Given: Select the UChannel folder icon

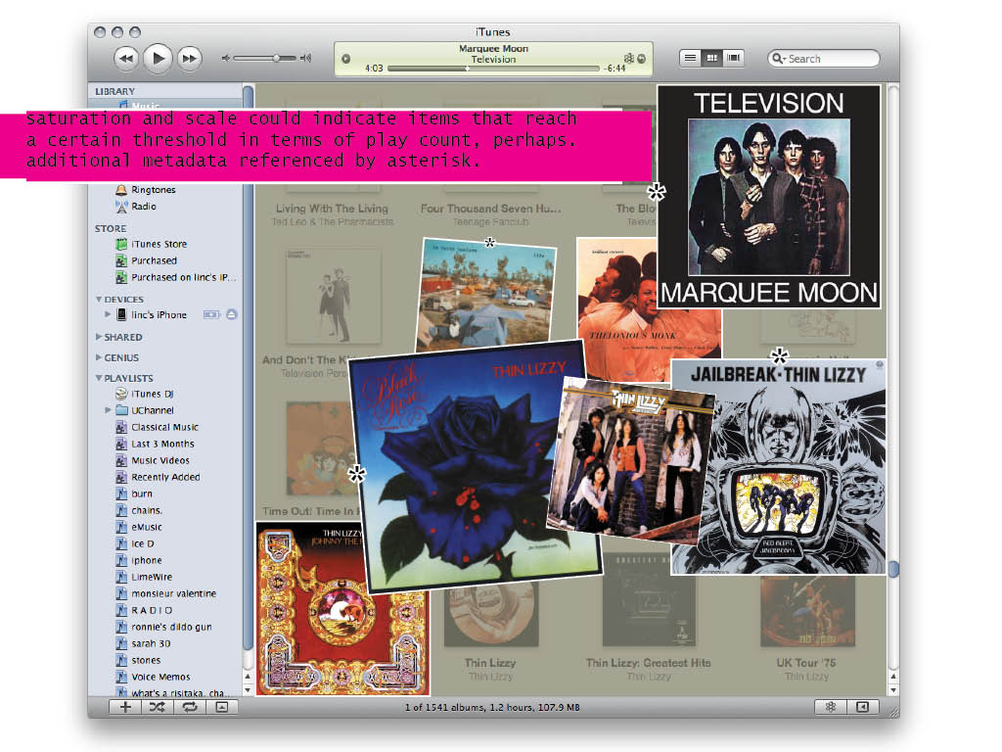Looking at the screenshot, I should point(121,410).
